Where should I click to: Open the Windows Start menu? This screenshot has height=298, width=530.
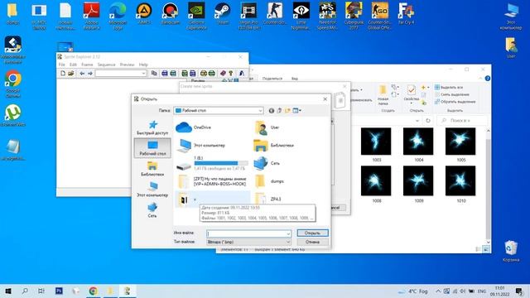point(8,291)
